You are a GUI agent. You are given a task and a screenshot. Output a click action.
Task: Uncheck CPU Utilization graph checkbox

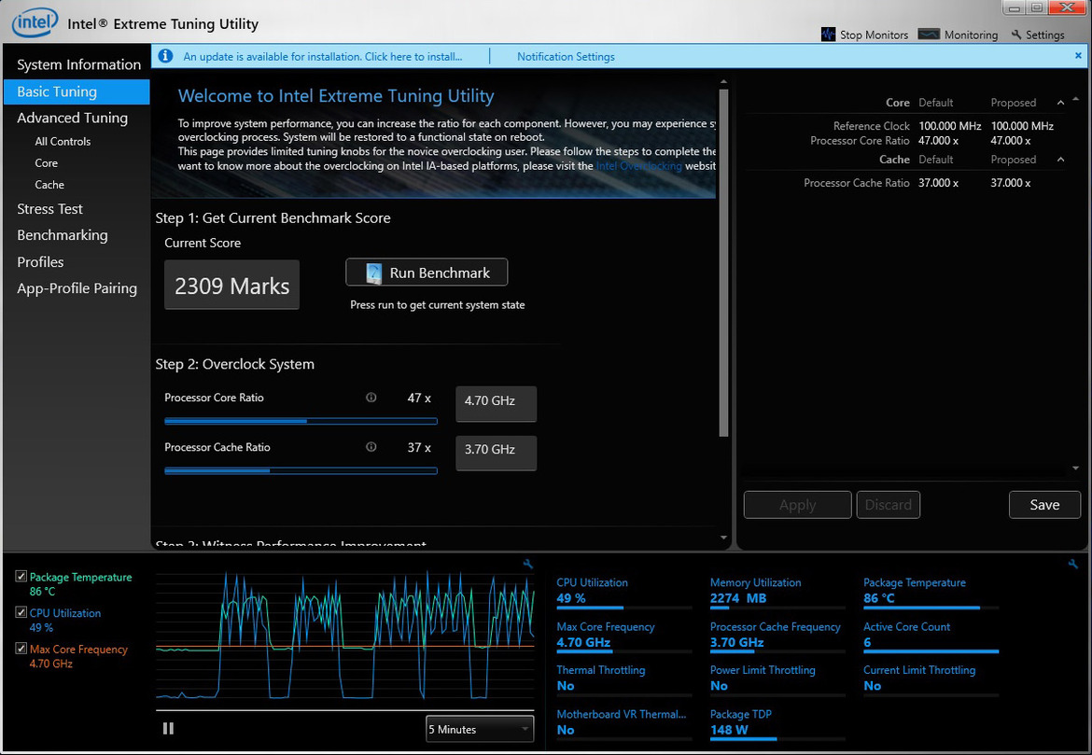[21, 612]
